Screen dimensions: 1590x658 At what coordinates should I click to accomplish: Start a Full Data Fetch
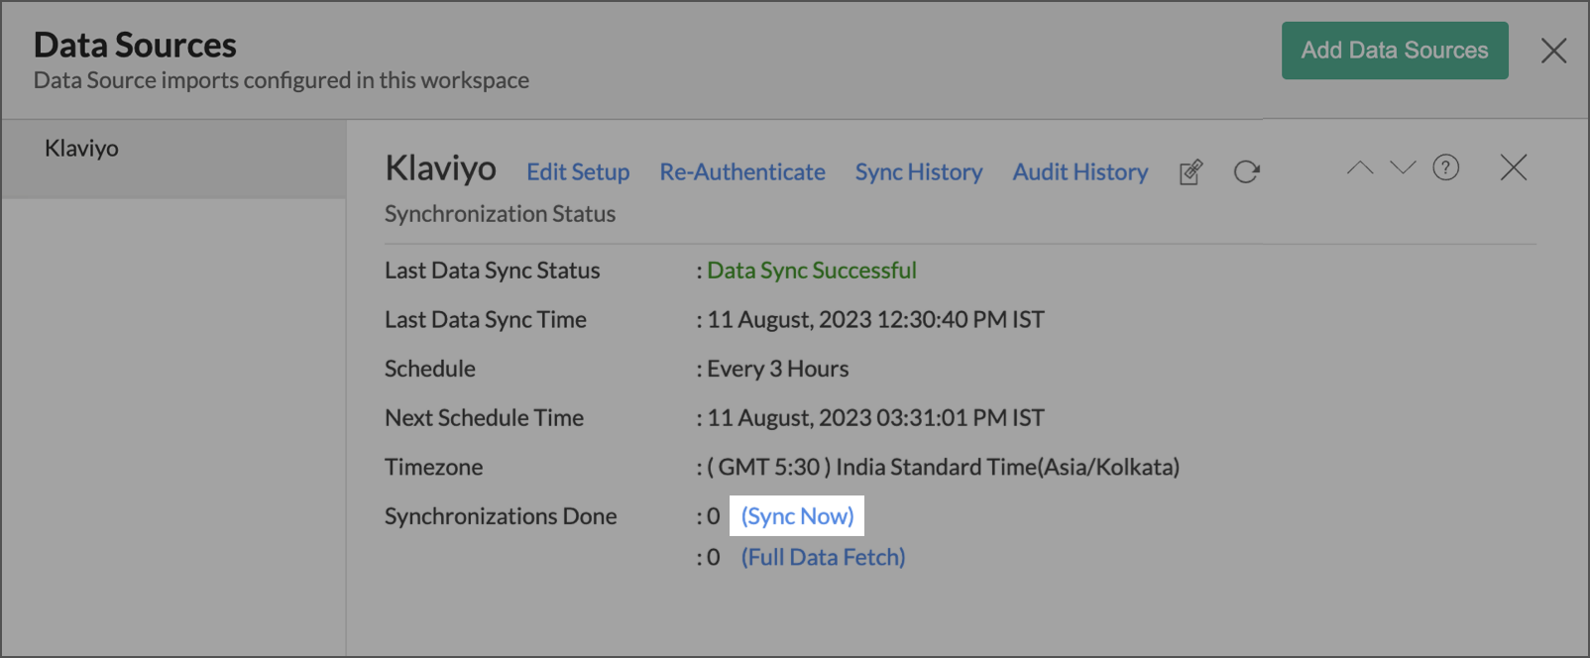pos(823,558)
